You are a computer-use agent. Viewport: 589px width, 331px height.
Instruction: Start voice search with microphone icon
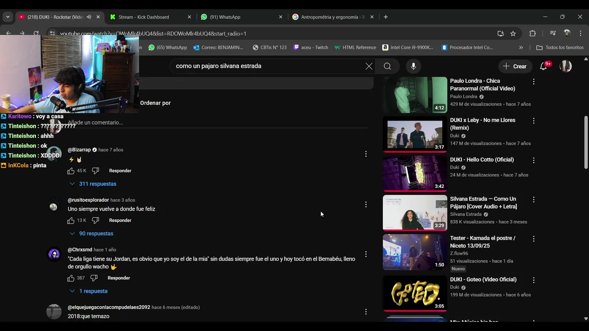(413, 66)
